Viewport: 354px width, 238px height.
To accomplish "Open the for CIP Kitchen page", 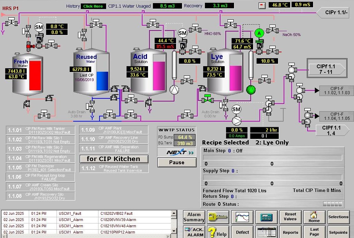I will click(x=114, y=159).
